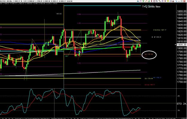This screenshot has width=187, height=119.
Task: Click the 1765.00 price axis label
Action: (182, 72)
